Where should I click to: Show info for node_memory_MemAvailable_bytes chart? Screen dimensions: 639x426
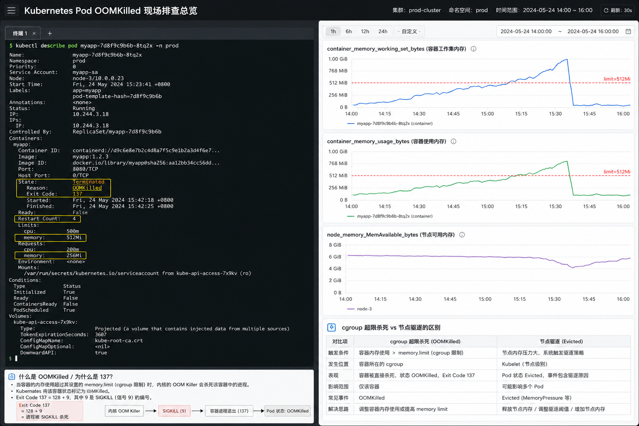pyautogui.click(x=462, y=235)
